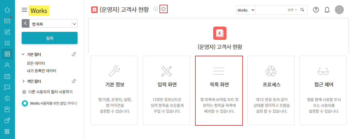Select 모든 데이터 filter
The height and width of the screenshot is (139, 351).
tap(36, 63)
